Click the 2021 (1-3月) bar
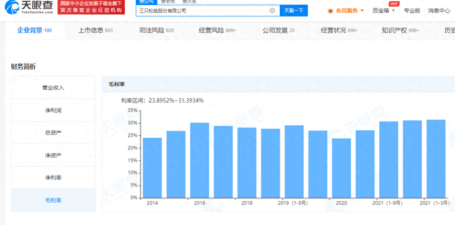Image resolution: width=455 pixels, height=225 pixels. (x=436, y=159)
